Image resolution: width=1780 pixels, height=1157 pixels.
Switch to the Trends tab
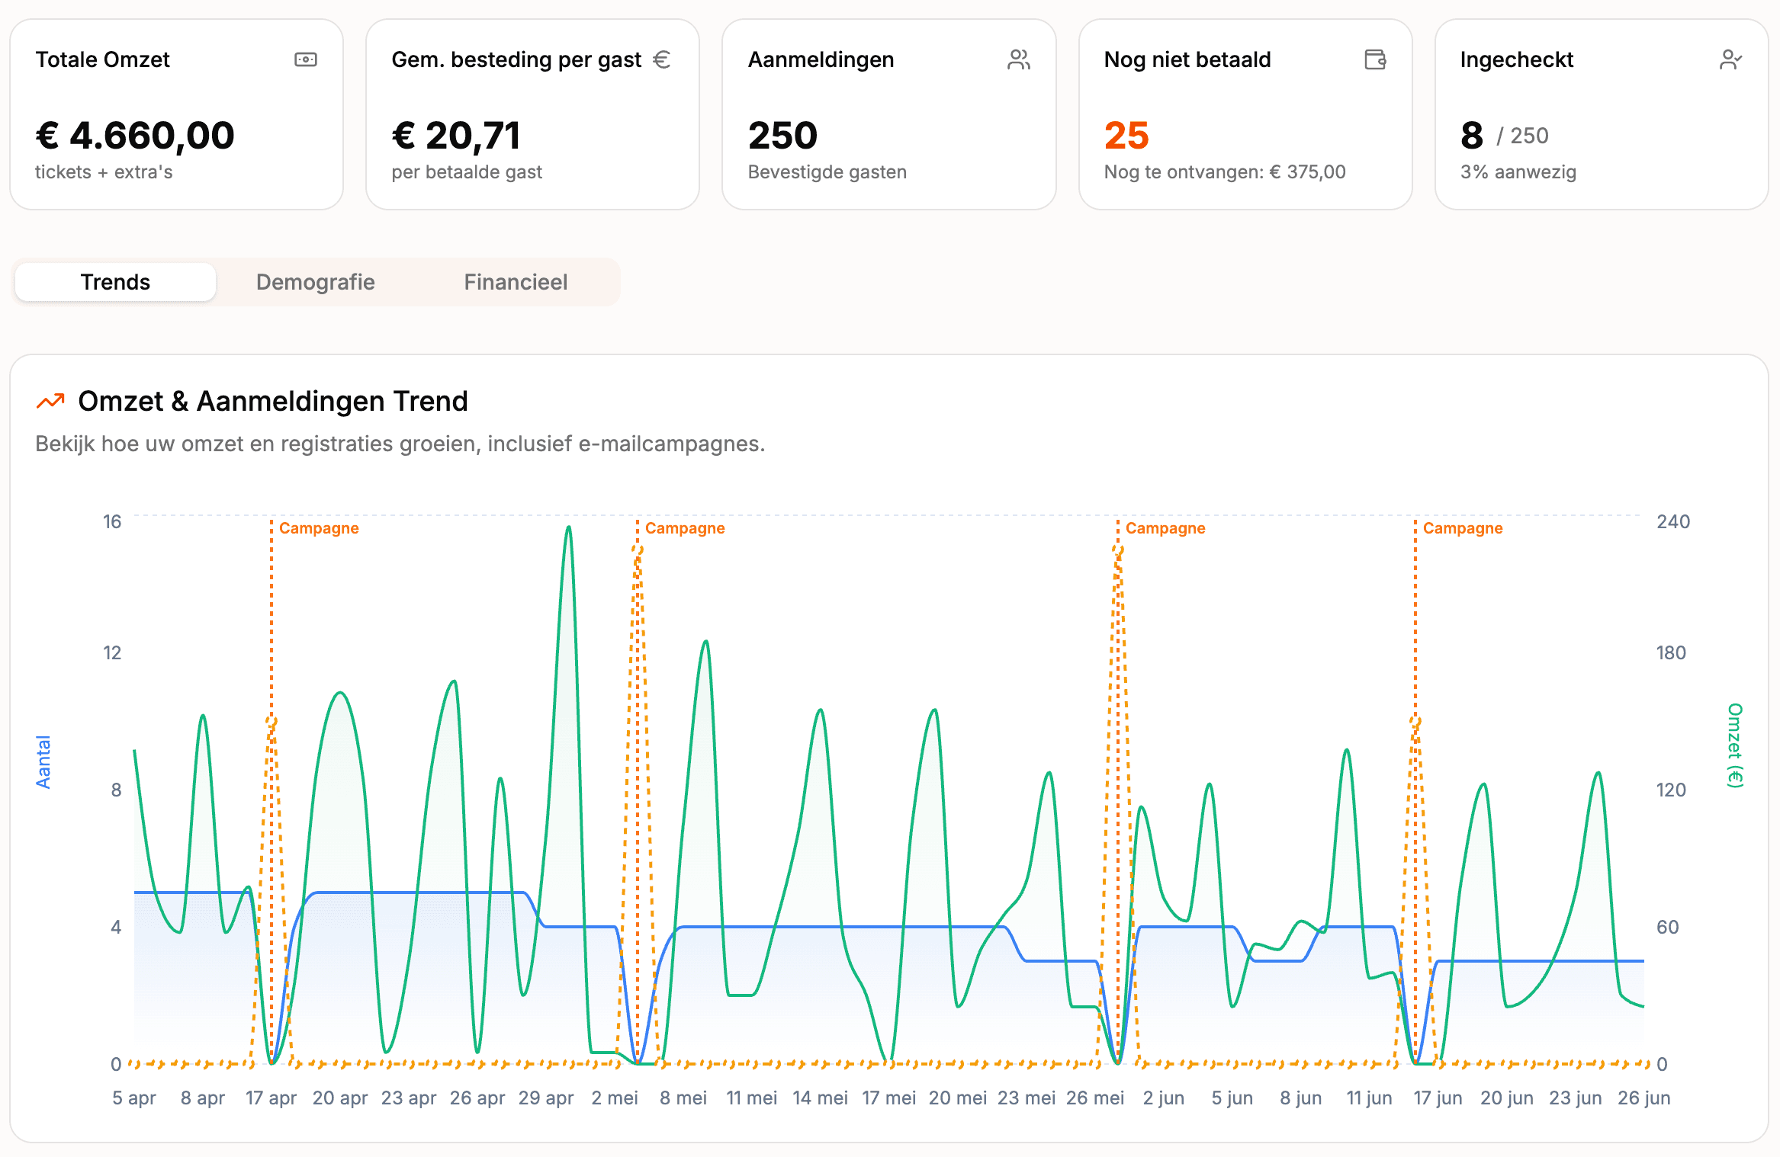[x=116, y=282]
